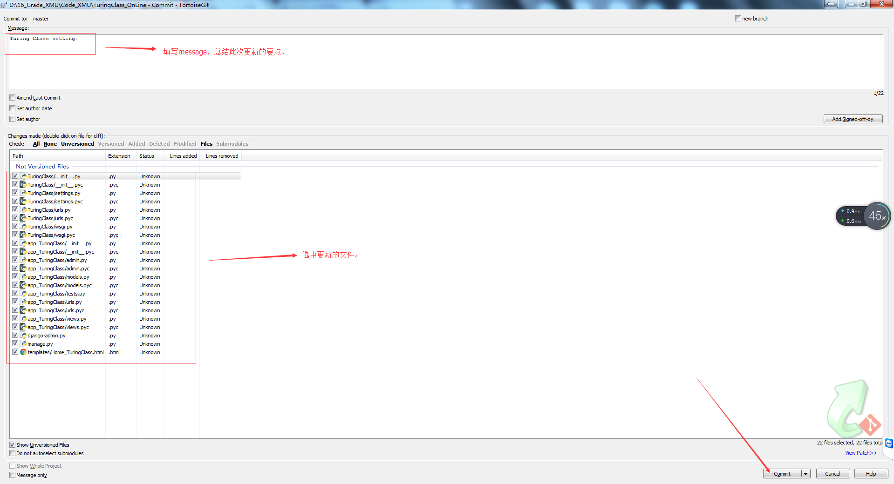Click the icon of app_TuringClass/urls.py
The width and height of the screenshot is (894, 484).
tap(23, 302)
